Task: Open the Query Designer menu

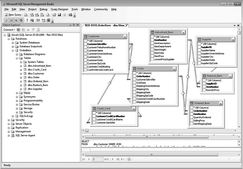Action: pyautogui.click(x=59, y=9)
